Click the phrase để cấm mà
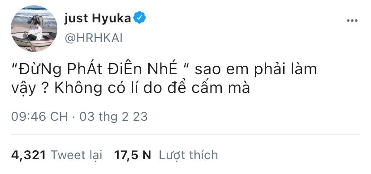 tap(207, 88)
